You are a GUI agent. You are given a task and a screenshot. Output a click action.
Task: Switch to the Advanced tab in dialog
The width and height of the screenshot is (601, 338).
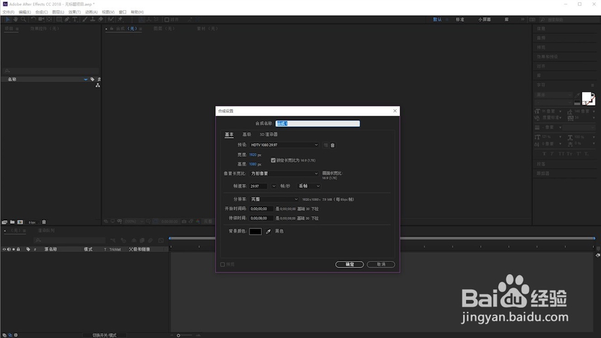click(x=246, y=134)
